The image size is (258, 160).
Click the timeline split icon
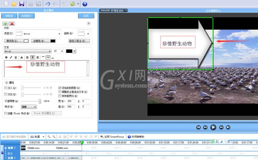coord(65,136)
